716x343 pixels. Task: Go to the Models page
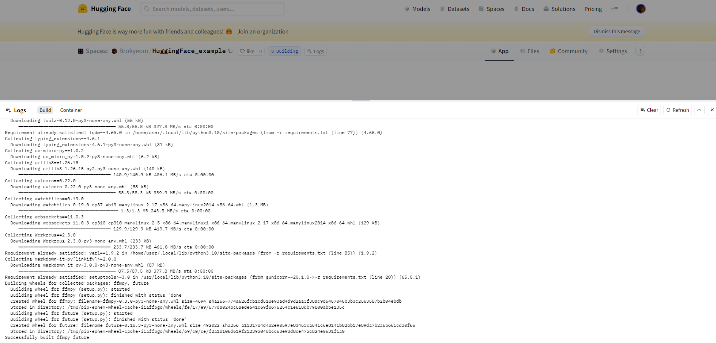417,9
